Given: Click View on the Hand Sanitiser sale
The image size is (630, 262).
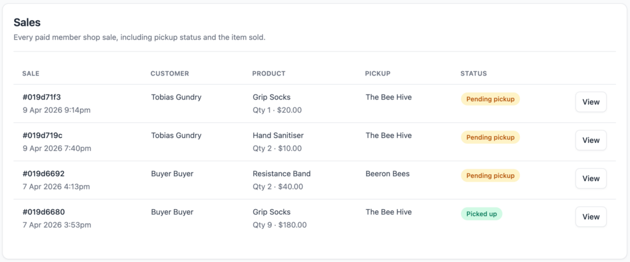Looking at the screenshot, I should tap(591, 140).
